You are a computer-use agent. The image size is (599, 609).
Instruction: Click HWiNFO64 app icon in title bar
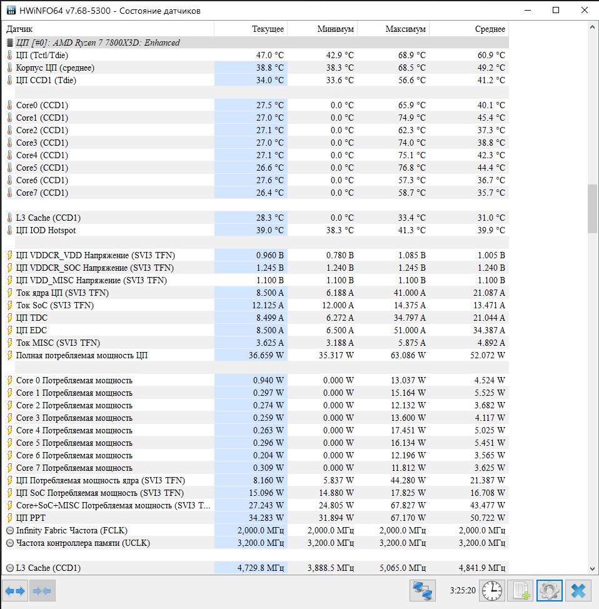click(11, 11)
